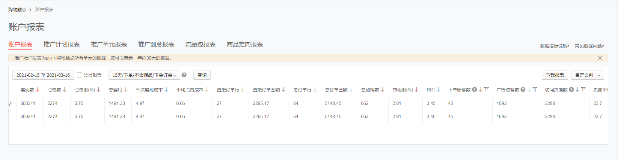Sort by 总订单行 using its arrow
618x160 pixels.
point(315,90)
